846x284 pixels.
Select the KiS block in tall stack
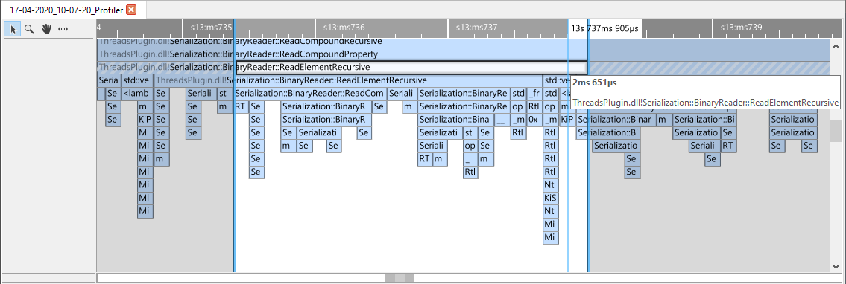tap(550, 198)
